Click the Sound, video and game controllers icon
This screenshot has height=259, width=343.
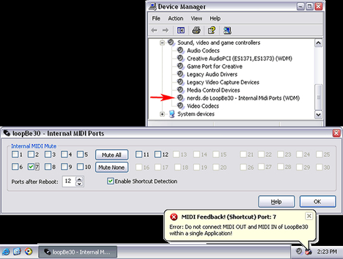[171, 42]
